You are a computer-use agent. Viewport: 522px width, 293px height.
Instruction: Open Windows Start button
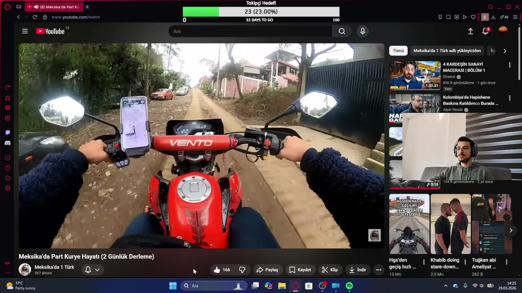pos(173,286)
